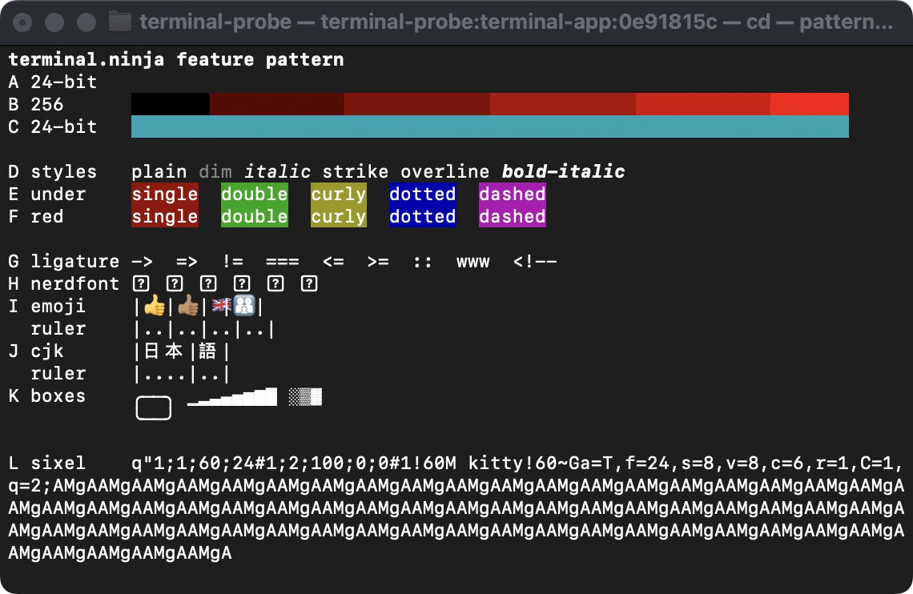Click 'dotted' in the F red row
Image resolution: width=913 pixels, height=594 pixels.
click(x=423, y=216)
